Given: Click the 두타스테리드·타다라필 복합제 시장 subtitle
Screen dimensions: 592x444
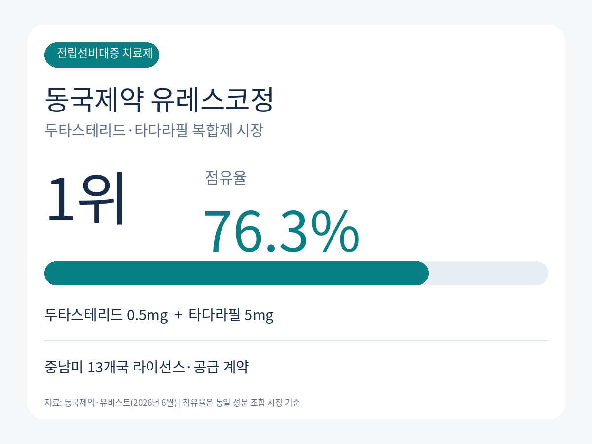Looking at the screenshot, I should (154, 130).
